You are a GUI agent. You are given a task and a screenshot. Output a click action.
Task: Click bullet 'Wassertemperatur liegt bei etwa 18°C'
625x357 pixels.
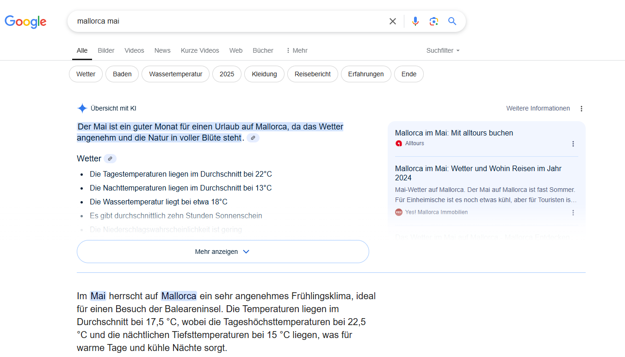point(159,202)
